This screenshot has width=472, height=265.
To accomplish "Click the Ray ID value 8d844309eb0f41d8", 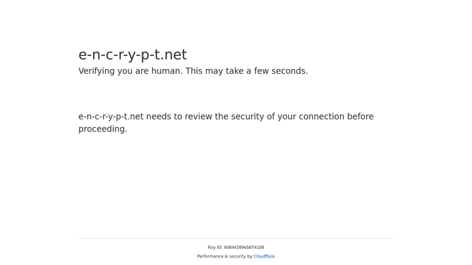I will pos(244,247).
